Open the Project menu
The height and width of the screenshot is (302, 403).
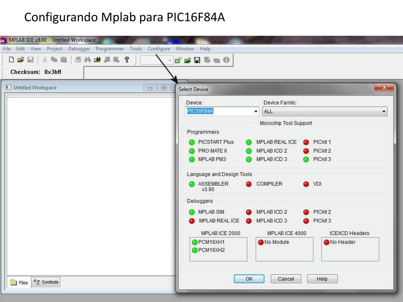(54, 49)
